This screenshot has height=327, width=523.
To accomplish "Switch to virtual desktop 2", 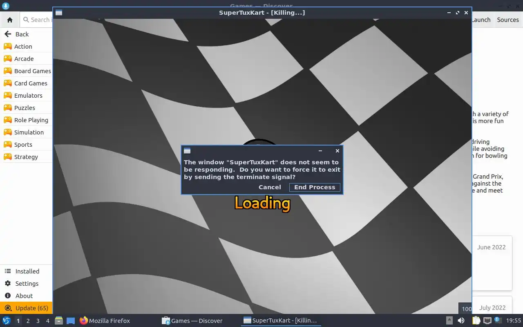I will pos(28,321).
